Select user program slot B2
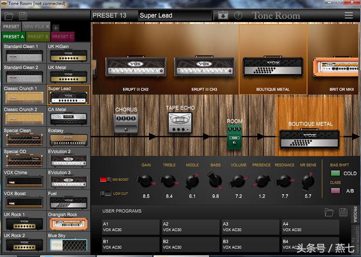 point(190,244)
